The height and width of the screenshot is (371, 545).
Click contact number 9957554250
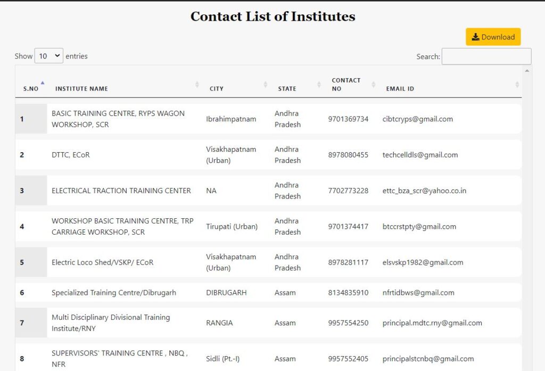(x=348, y=323)
